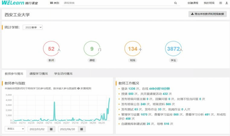Open the 类别 category grid menu
Viewport: 230px width, 136px height.
(x=54, y=3)
